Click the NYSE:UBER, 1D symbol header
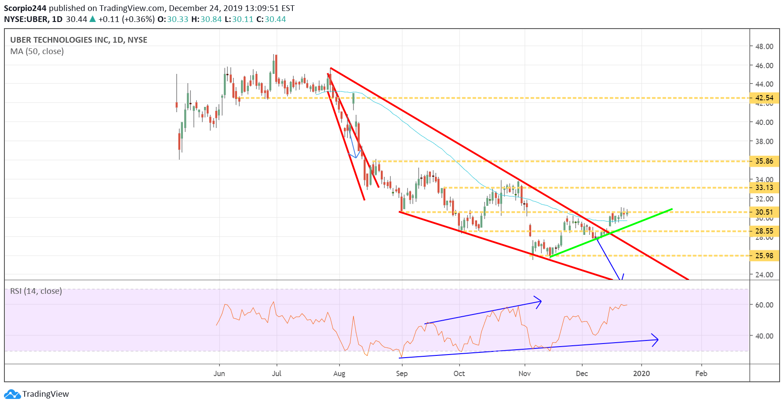784x406 pixels. pos(33,19)
